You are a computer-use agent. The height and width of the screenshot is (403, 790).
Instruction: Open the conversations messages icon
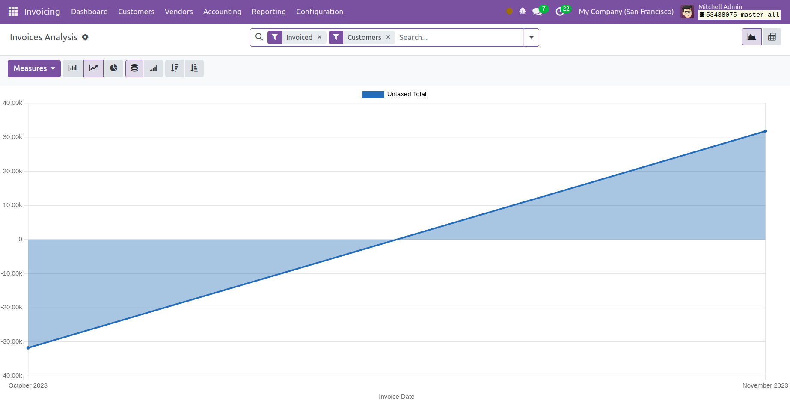[537, 12]
